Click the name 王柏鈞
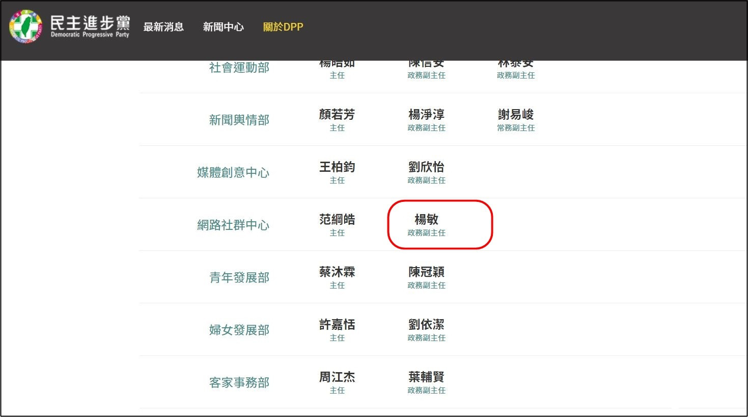 (x=337, y=167)
